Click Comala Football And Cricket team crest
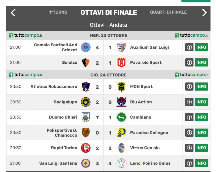Image resolution: width=216 pixels, height=172 pixels. point(86,47)
